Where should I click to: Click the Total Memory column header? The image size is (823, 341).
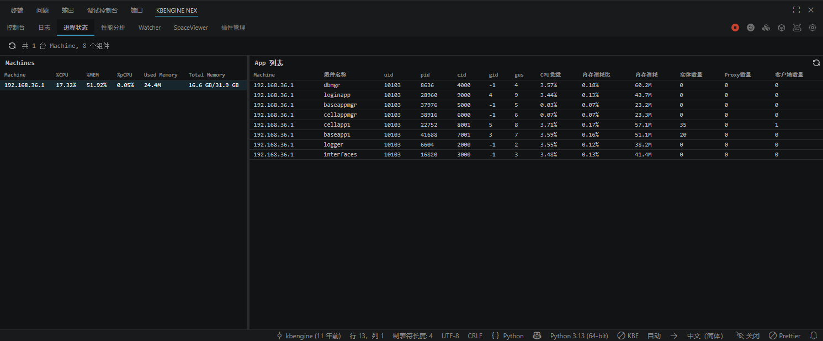coord(207,75)
